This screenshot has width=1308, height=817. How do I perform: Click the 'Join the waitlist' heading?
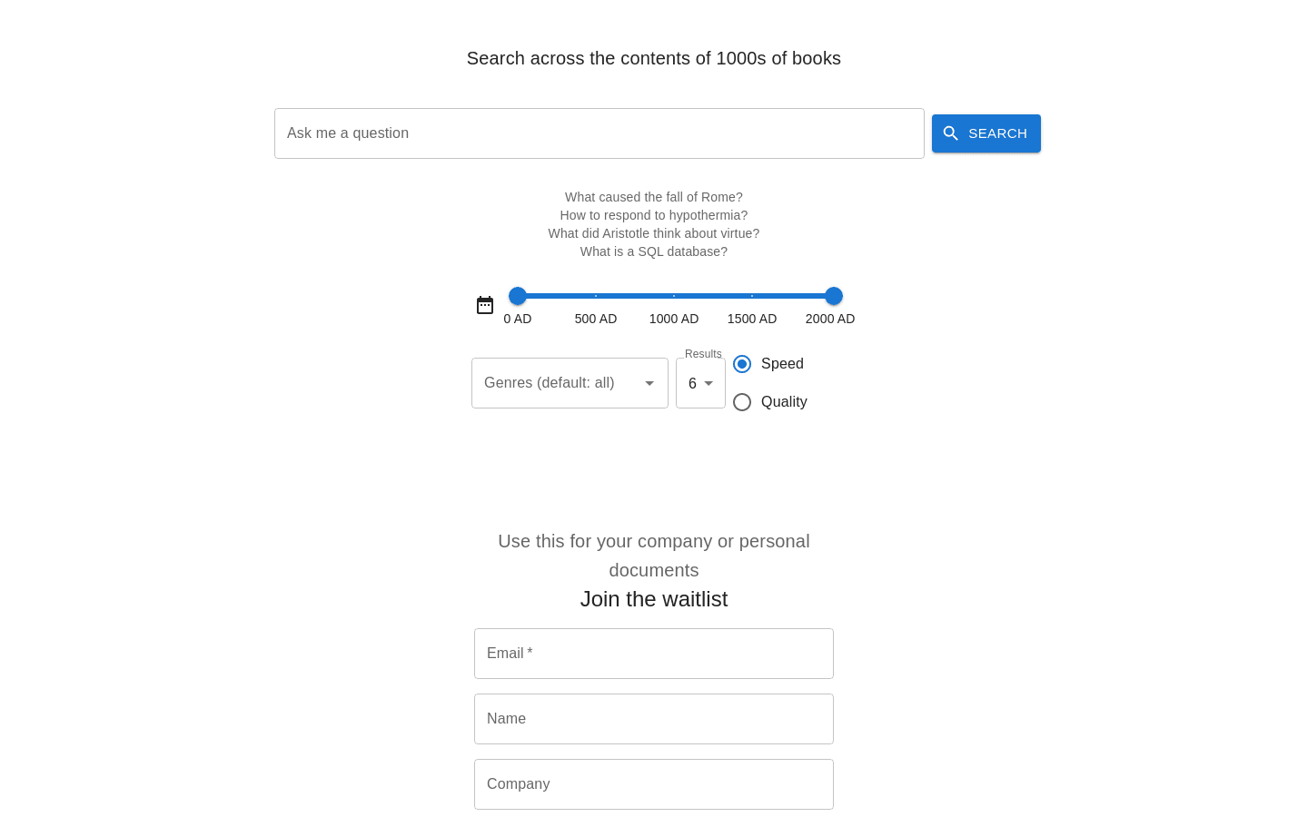653,599
